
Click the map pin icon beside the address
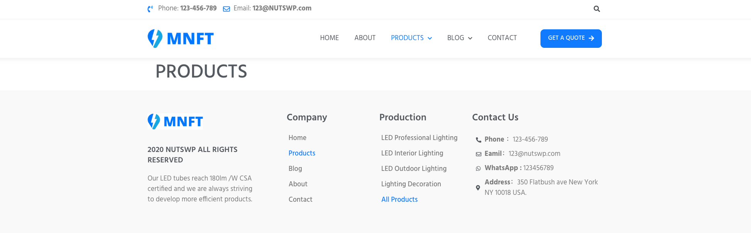click(x=478, y=187)
